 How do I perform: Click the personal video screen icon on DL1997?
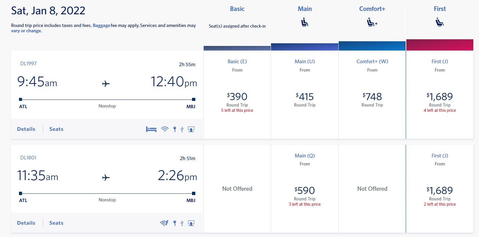[191, 129]
